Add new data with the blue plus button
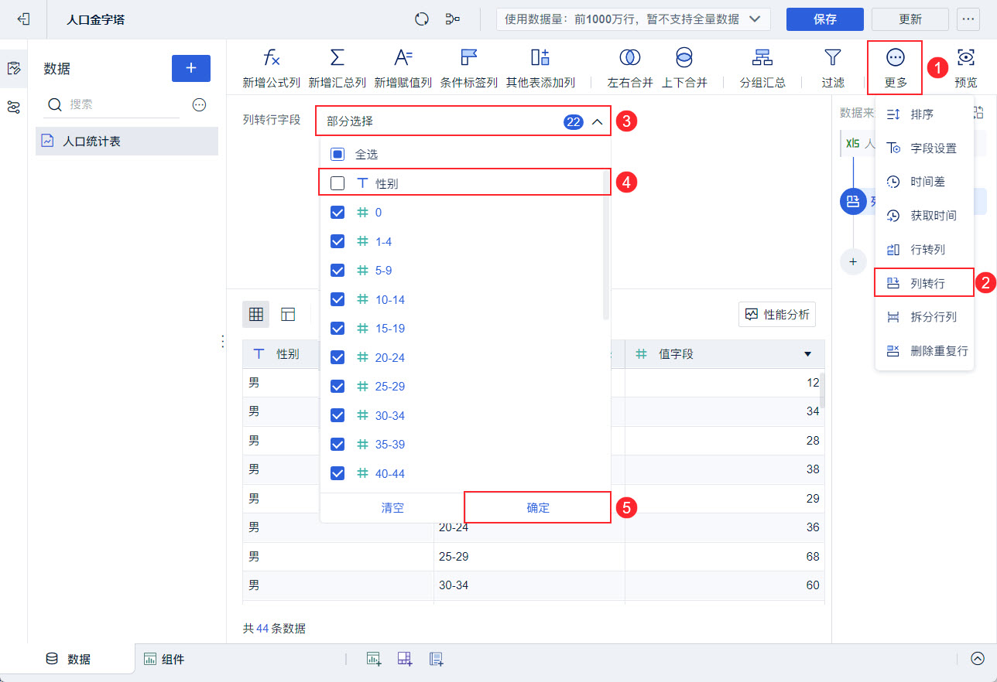997x682 pixels. (190, 68)
